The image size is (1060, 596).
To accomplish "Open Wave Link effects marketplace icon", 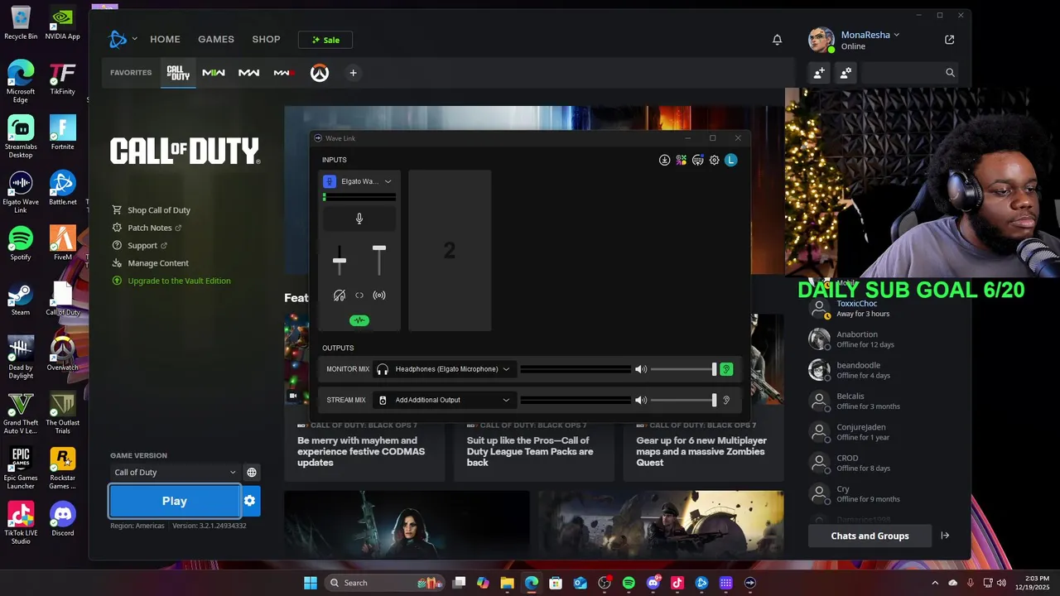I will [681, 160].
